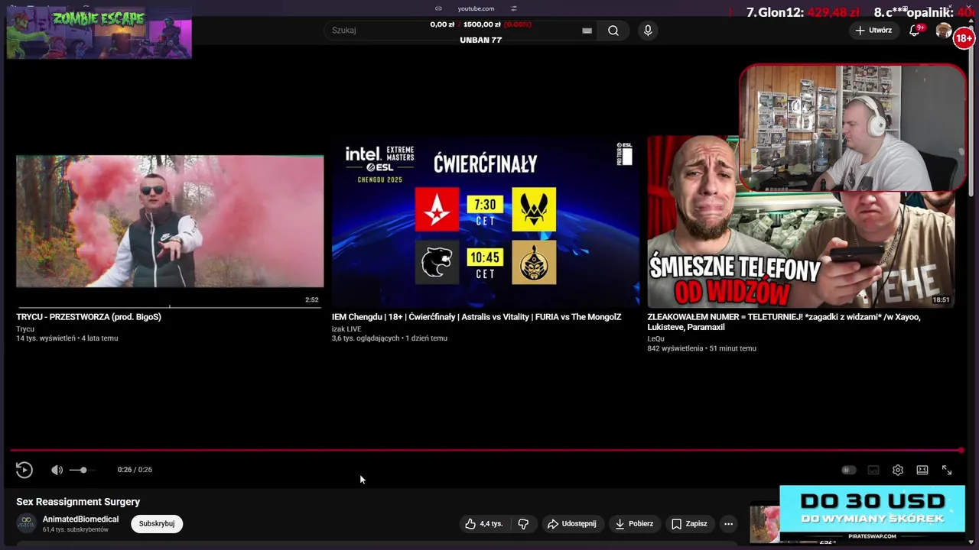
Task: Open IEM Chengdu Ćwierćfinały stream thumbnail
Action: pos(486,222)
